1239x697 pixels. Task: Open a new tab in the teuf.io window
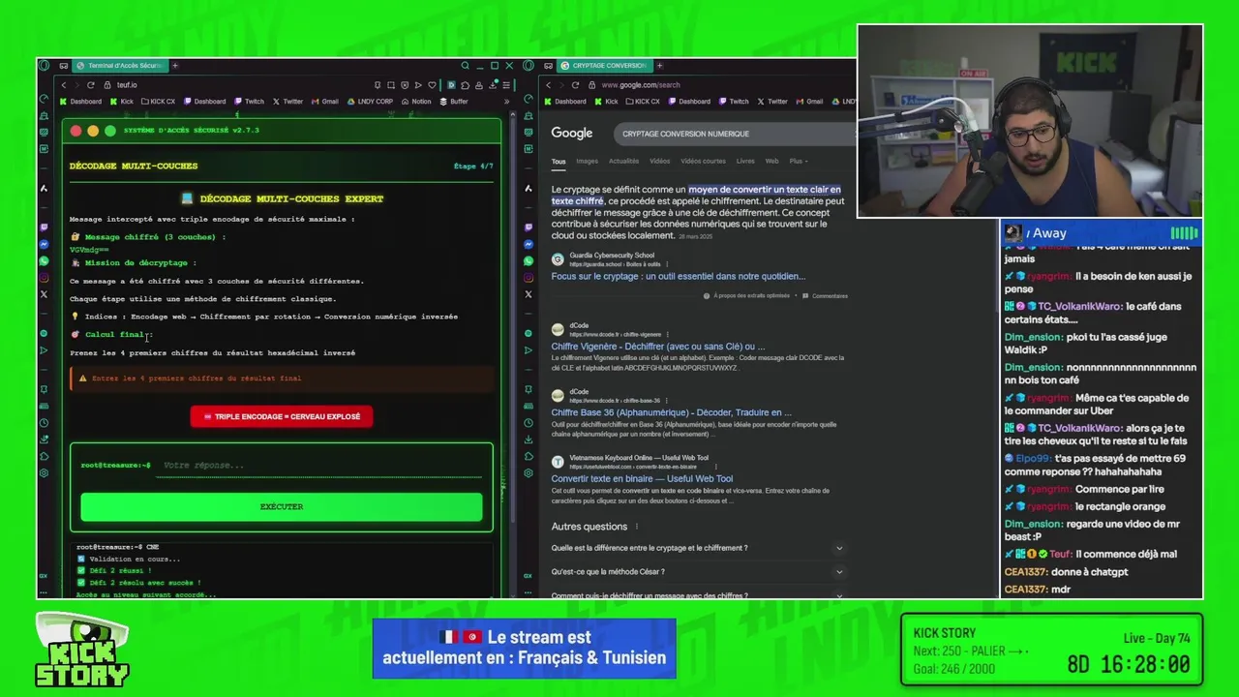(x=175, y=66)
